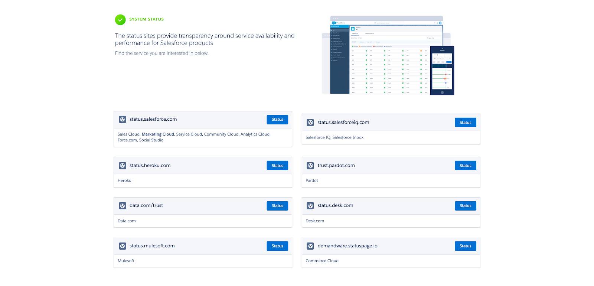594x286 pixels.
Task: Click globe icon beside status.mulesoft.com
Action: coord(123,246)
